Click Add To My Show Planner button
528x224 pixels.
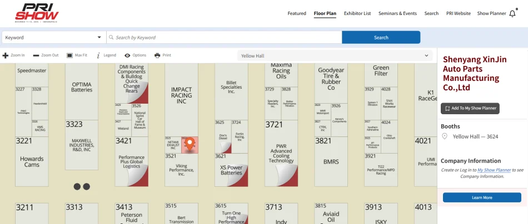point(470,109)
